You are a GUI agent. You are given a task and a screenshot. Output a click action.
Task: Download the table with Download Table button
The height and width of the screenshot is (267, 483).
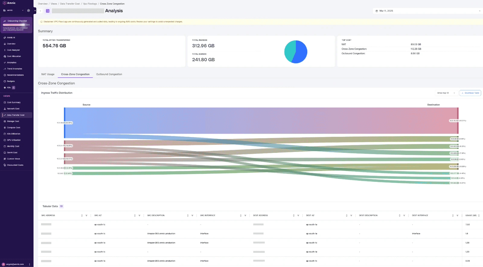point(470,93)
